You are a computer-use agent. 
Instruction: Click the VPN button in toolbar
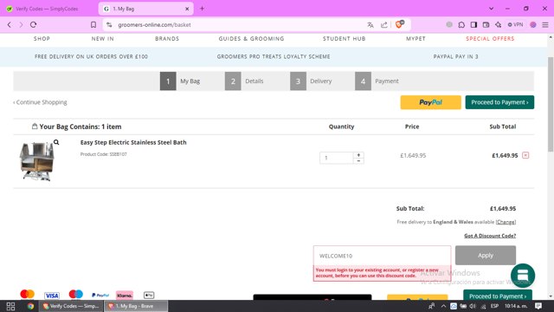(516, 25)
